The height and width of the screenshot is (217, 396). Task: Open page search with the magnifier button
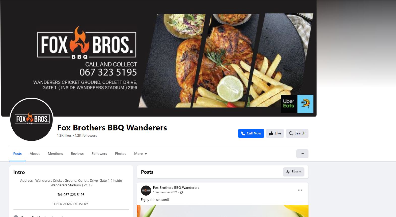[x=297, y=133]
